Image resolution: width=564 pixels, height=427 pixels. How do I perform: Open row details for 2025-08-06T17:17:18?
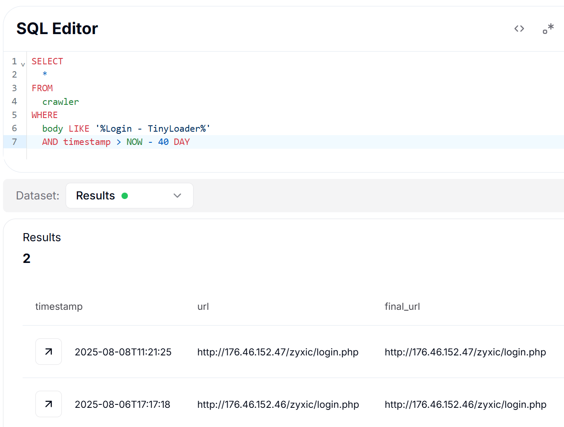point(49,404)
